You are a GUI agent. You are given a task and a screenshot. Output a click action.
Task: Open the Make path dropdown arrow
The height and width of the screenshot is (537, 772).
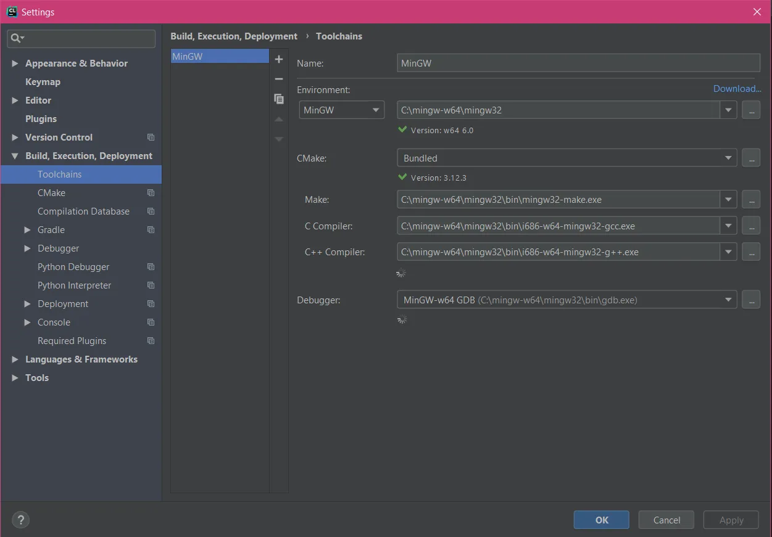pos(729,200)
